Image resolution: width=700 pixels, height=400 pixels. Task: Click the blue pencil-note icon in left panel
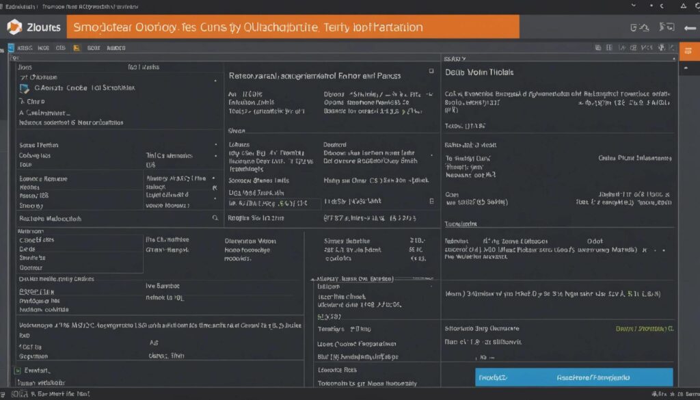[24, 88]
